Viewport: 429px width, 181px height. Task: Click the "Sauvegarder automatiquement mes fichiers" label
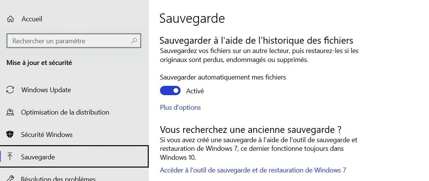[x=223, y=77]
